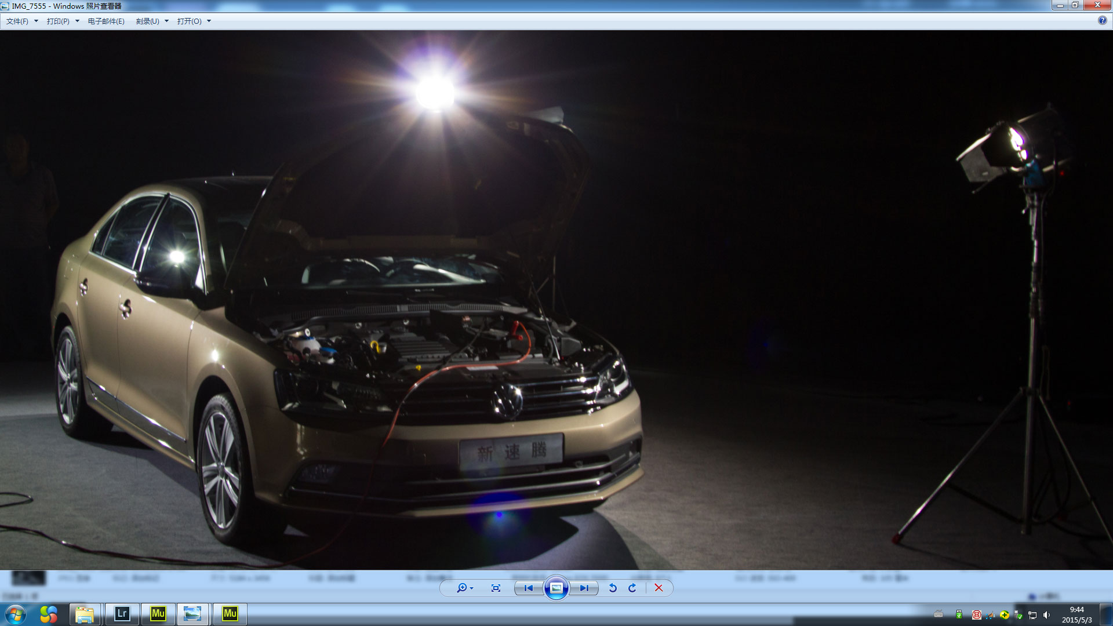Screen dimensions: 1113x626
Task: Open the 文件(F) menu
Action: [x=17, y=21]
